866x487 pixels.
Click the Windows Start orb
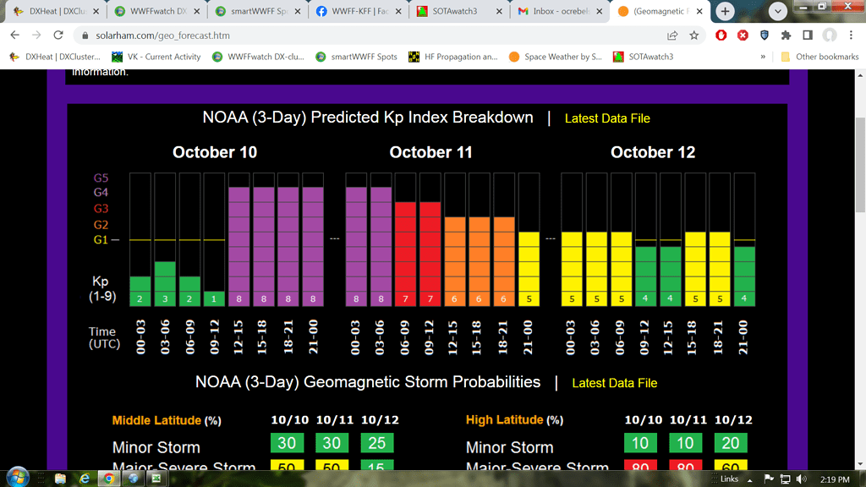pos(17,478)
